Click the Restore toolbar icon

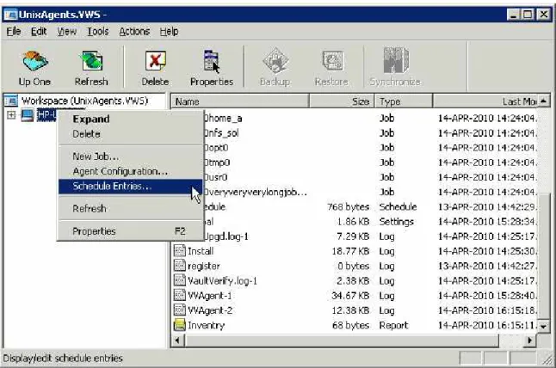[x=332, y=61]
